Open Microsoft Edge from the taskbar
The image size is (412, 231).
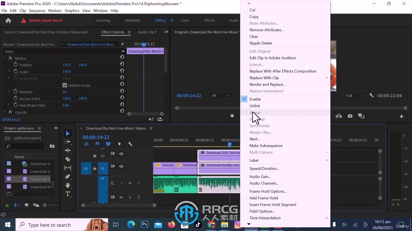(x=131, y=225)
